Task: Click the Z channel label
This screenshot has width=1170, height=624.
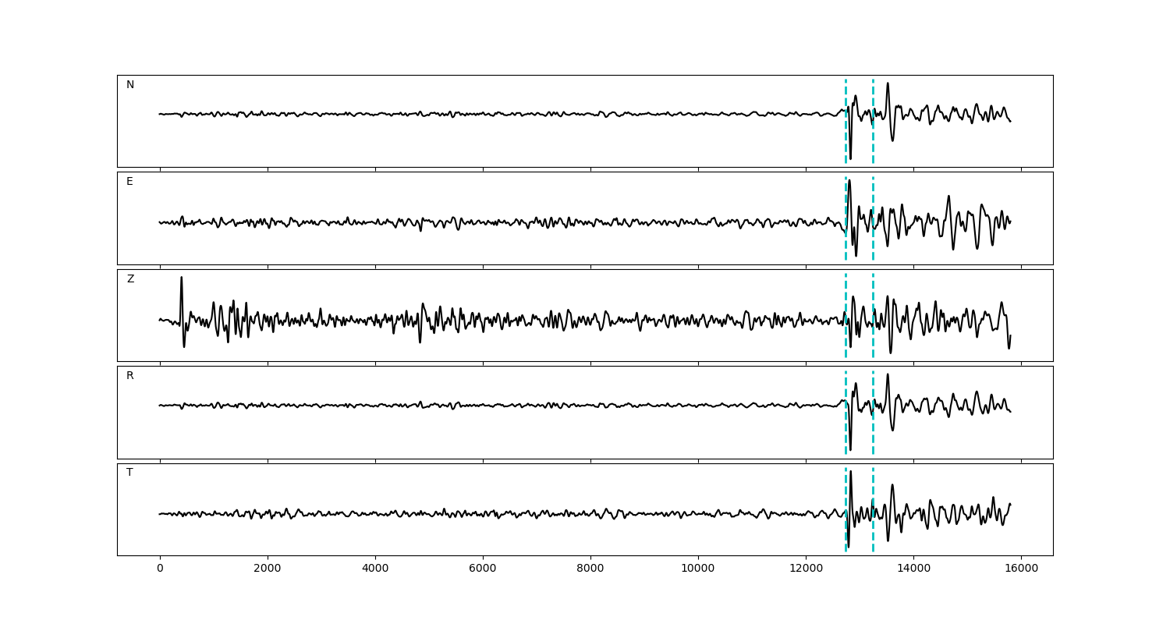Action: coord(130,279)
